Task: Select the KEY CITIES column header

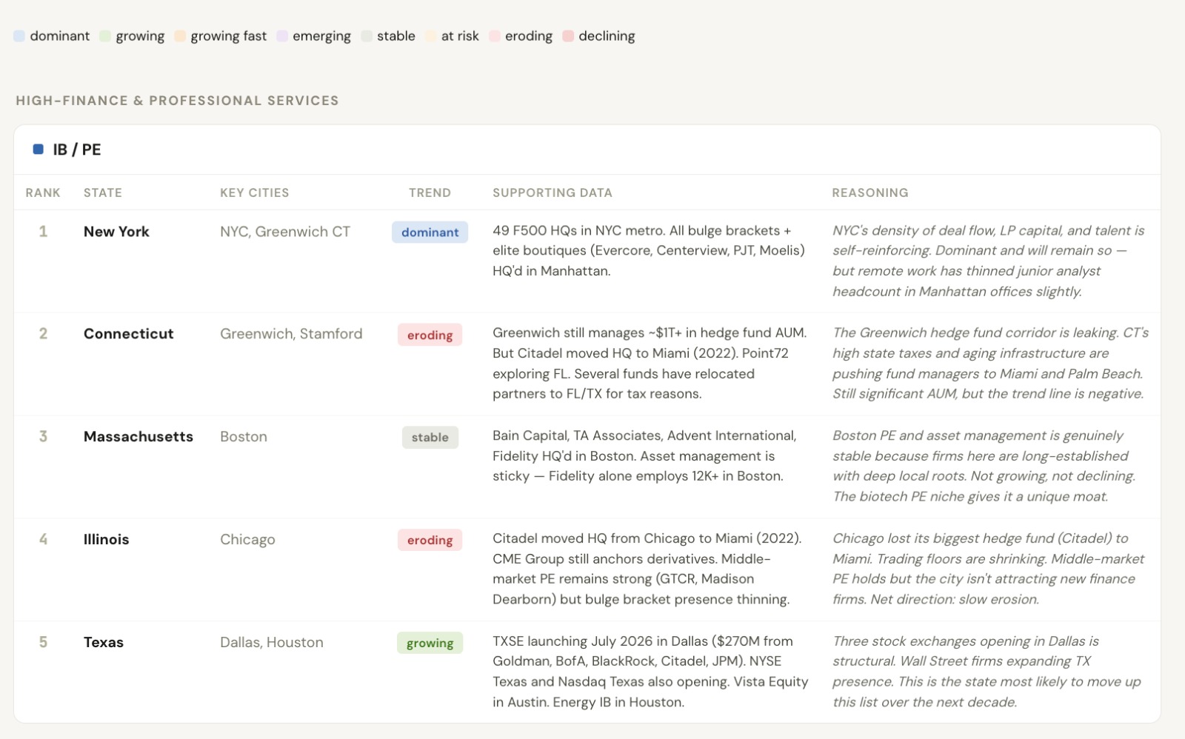Action: pyautogui.click(x=254, y=193)
